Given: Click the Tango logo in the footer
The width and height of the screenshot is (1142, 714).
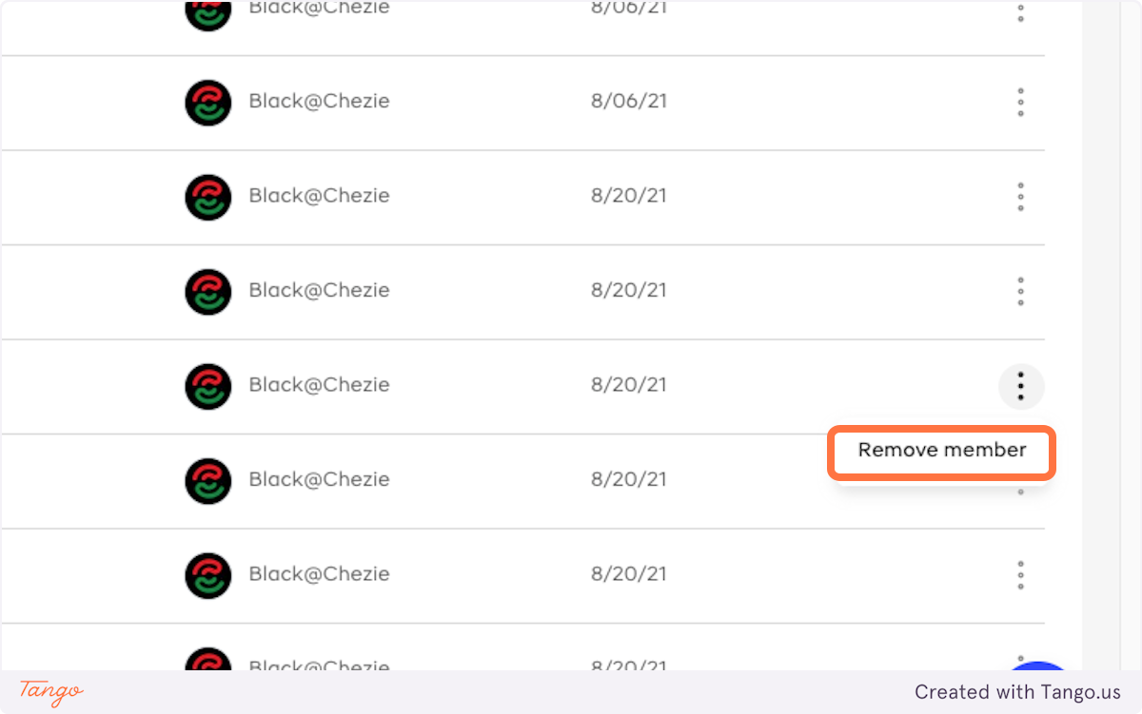Looking at the screenshot, I should coord(51,692).
